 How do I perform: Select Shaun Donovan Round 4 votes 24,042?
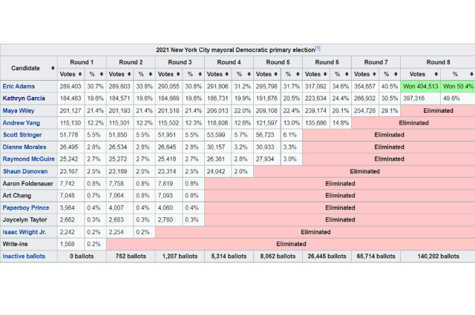click(x=218, y=171)
